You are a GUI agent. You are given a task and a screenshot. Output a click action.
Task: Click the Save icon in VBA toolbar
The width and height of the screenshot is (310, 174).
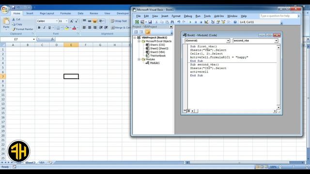(150, 22)
